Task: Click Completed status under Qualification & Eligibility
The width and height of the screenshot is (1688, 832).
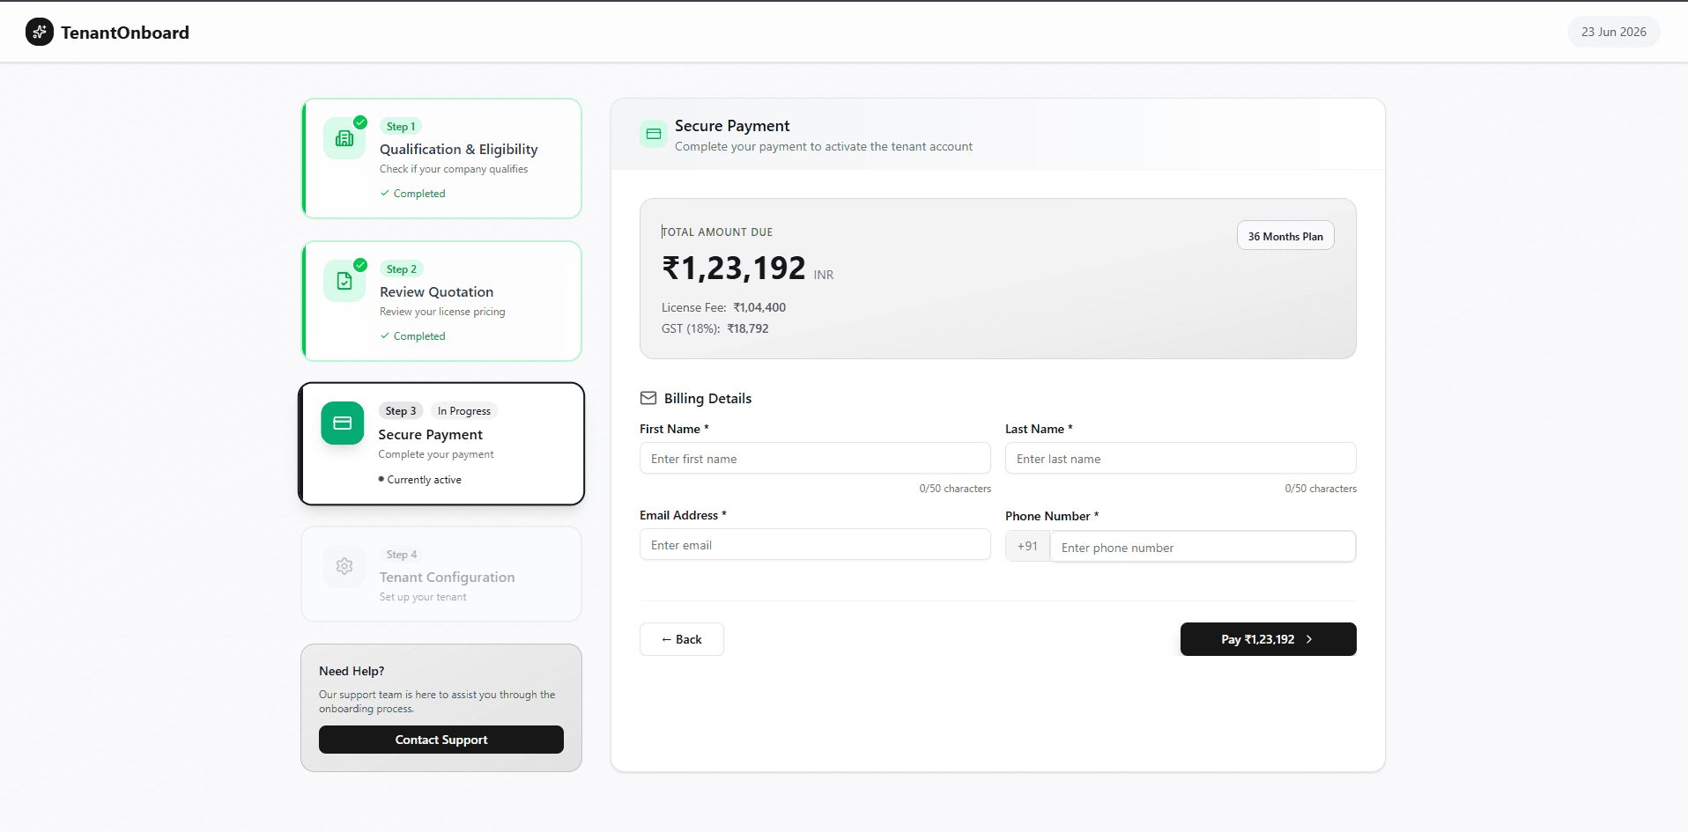Action: point(413,194)
